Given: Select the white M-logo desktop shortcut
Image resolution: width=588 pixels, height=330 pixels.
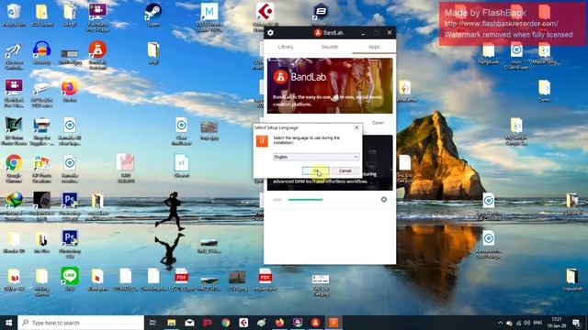Looking at the screenshot, I should pos(209,16).
